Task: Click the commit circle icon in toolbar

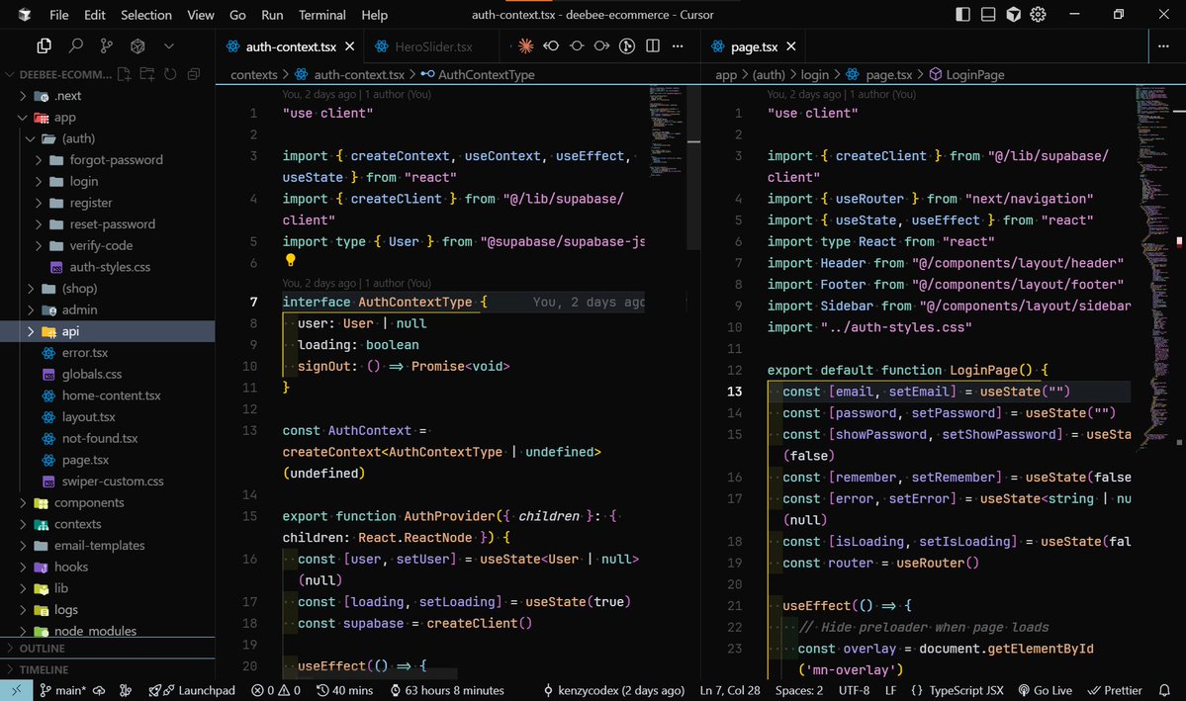Action: coord(577,46)
